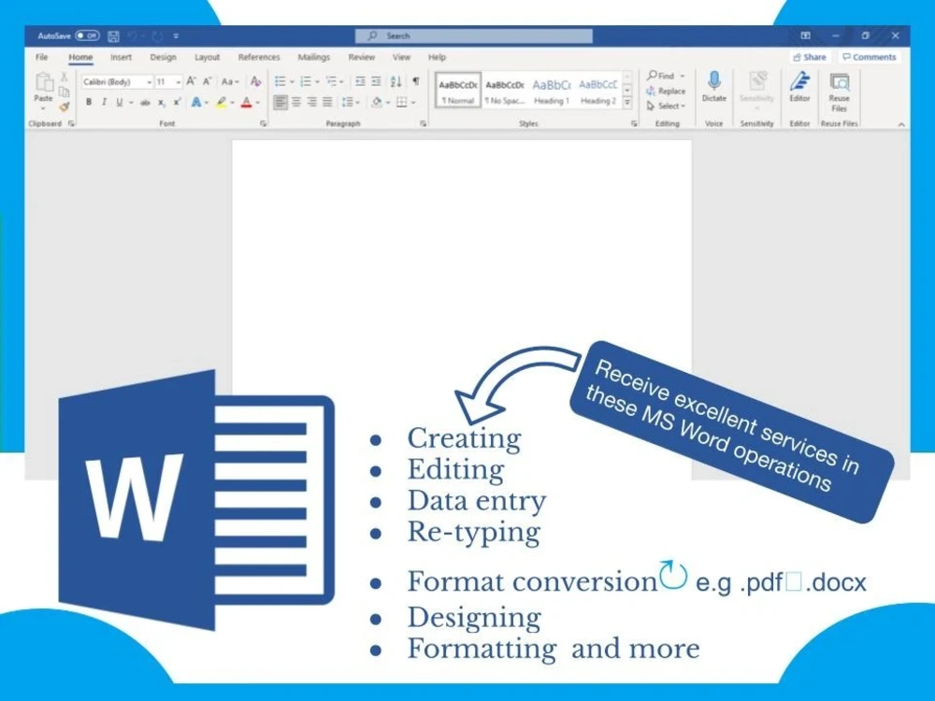The width and height of the screenshot is (935, 701).
Task: Increase paragraph indent
Action: (x=376, y=81)
